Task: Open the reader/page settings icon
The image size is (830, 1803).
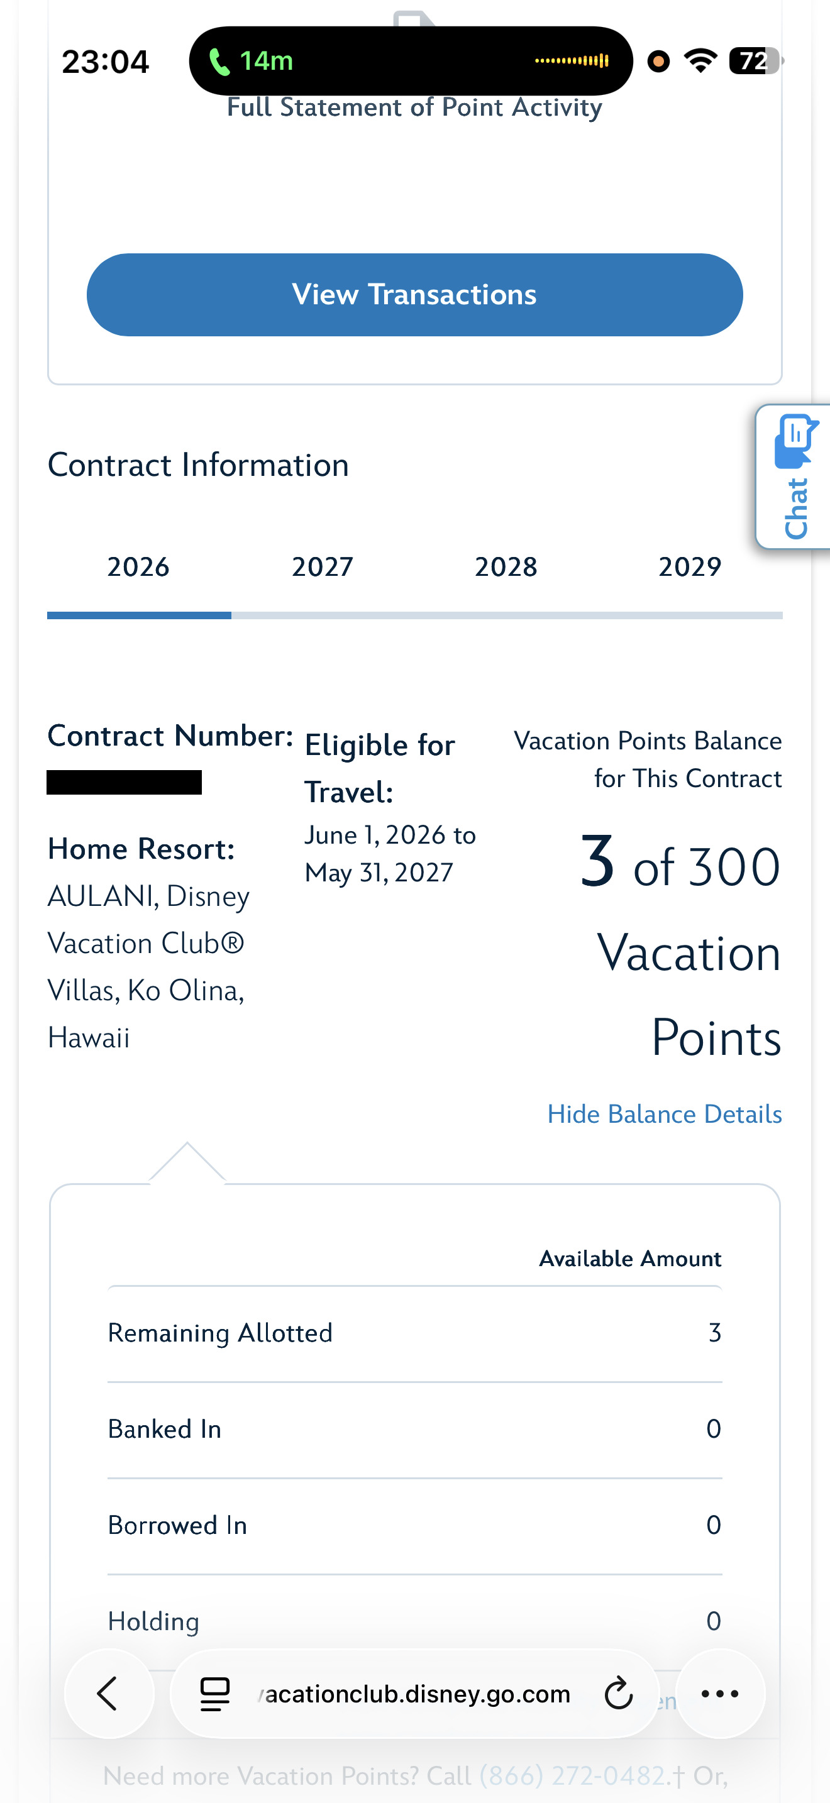Action: [215, 1694]
